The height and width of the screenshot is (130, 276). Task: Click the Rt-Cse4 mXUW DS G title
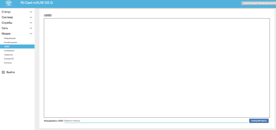[36, 3]
